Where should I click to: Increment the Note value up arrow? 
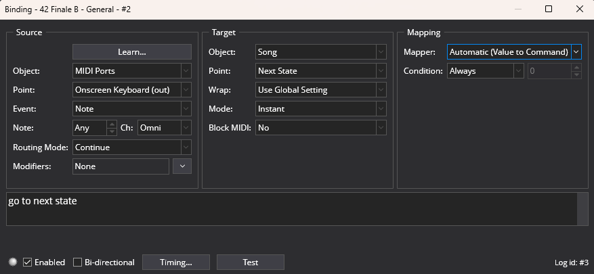[112, 124]
